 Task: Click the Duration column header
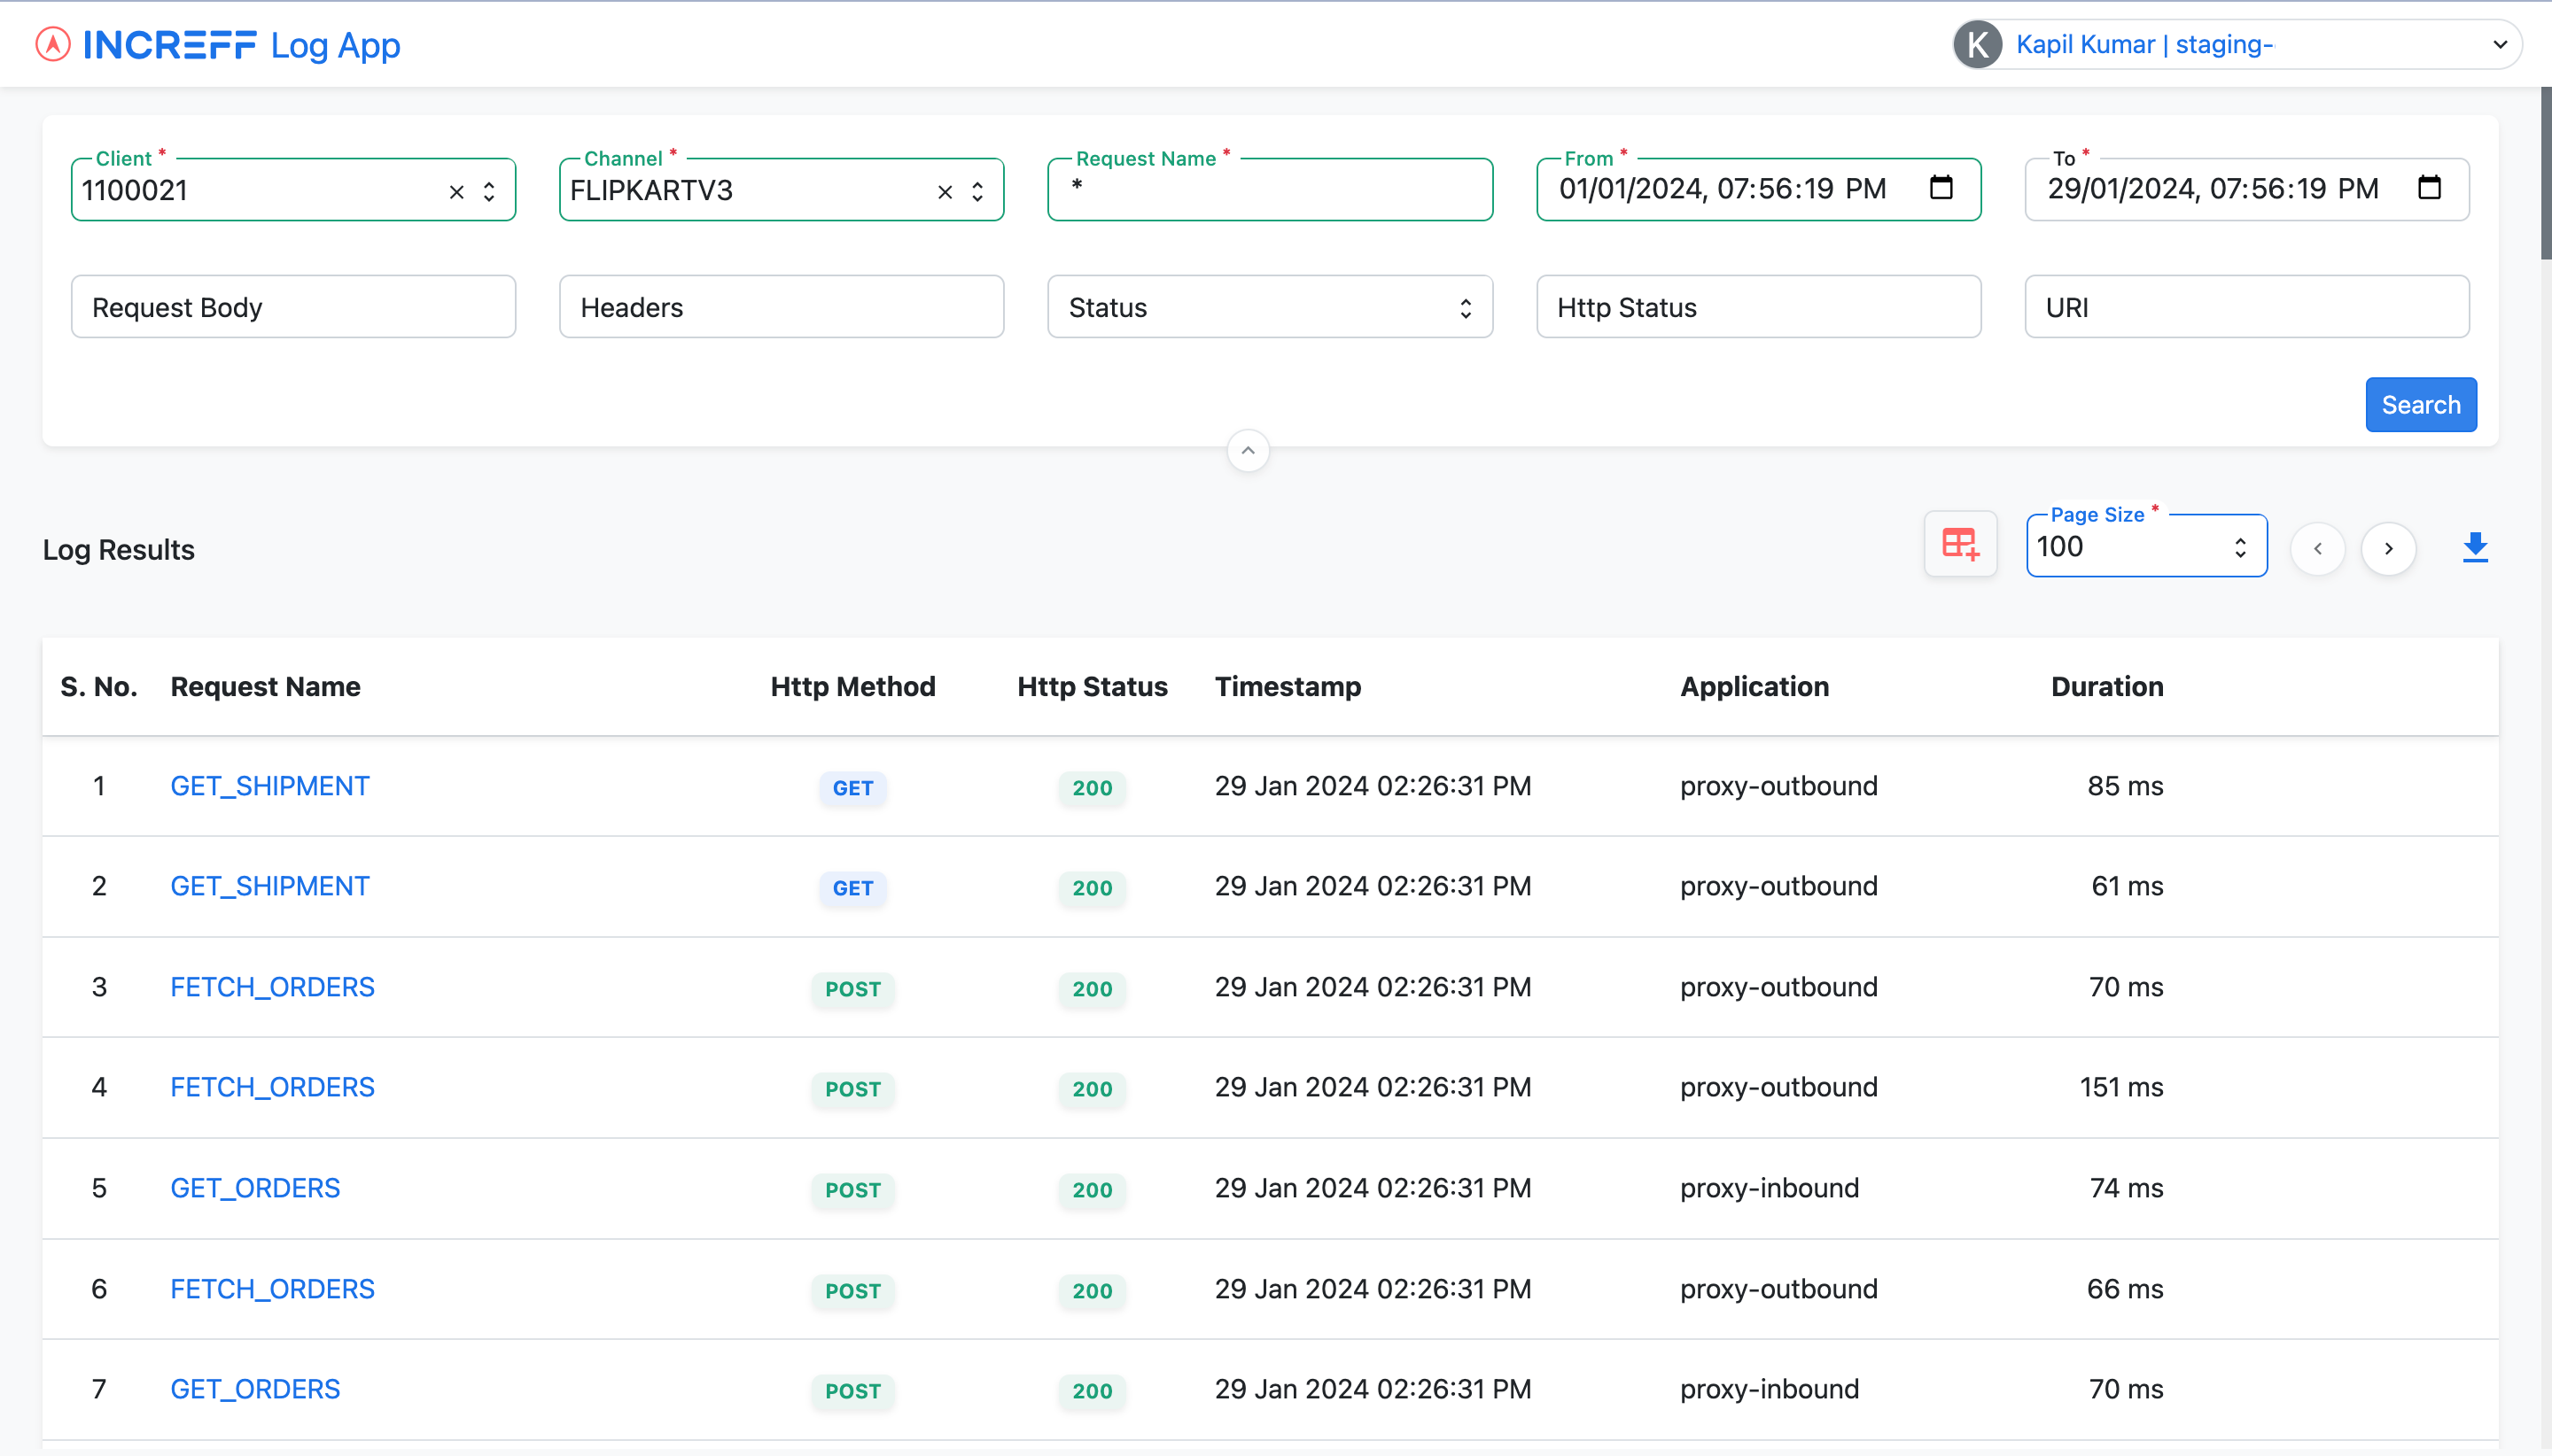coord(2107,686)
